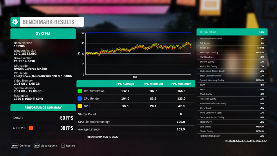Toggle the Night Shadows OFF setting

(x=262, y=57)
